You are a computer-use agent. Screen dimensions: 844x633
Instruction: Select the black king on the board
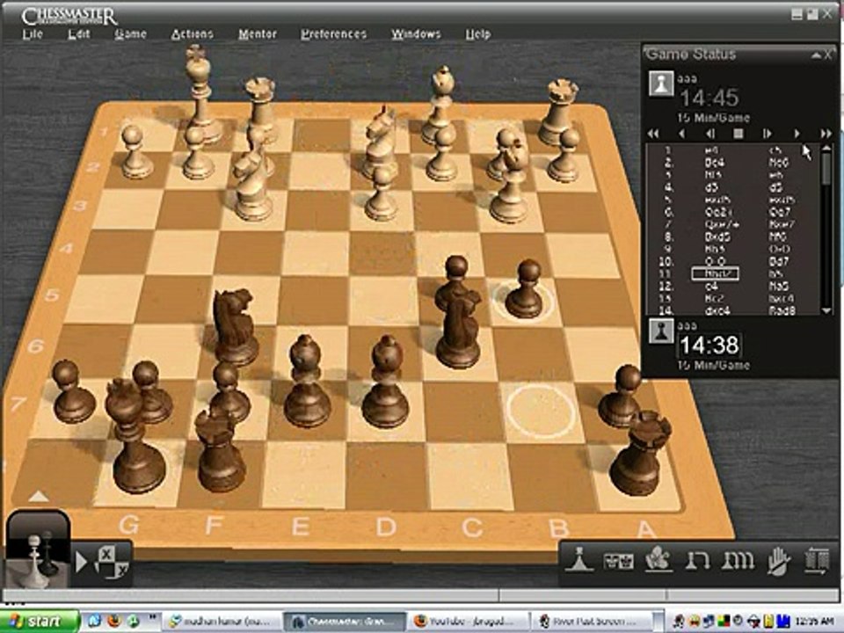click(133, 435)
